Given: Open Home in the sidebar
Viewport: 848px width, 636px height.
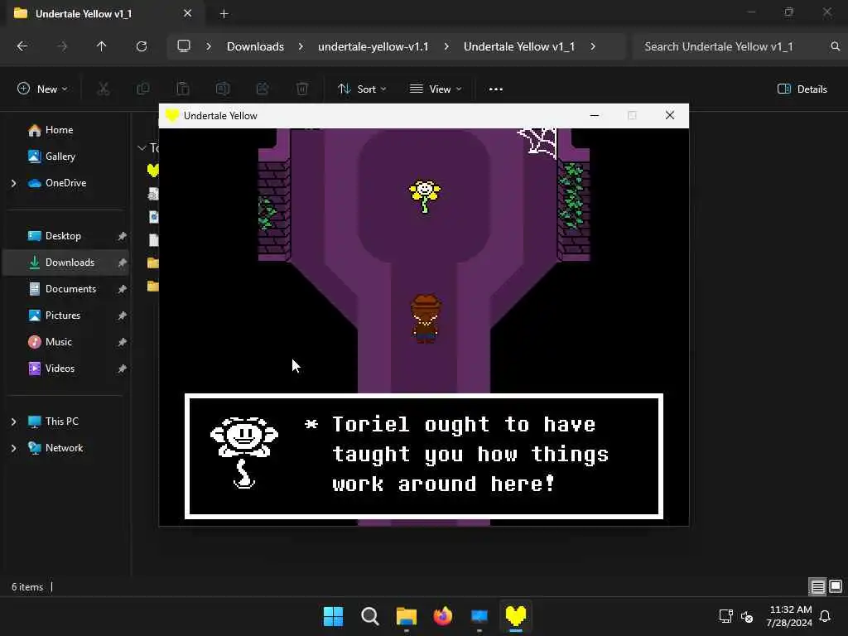Looking at the screenshot, I should [59, 130].
